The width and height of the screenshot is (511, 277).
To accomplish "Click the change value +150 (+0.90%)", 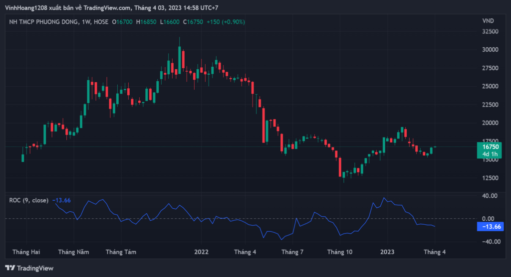I will click(226, 22).
